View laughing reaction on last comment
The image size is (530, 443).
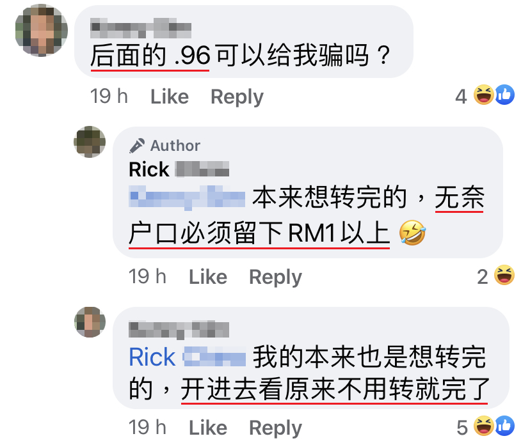(483, 426)
